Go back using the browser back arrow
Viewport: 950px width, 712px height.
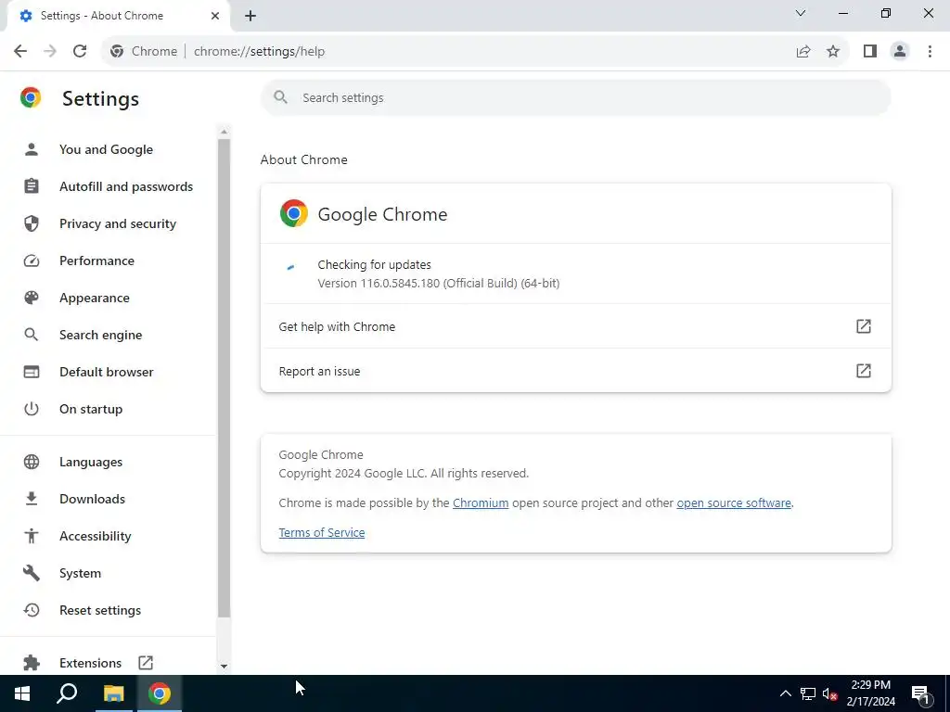tap(20, 52)
